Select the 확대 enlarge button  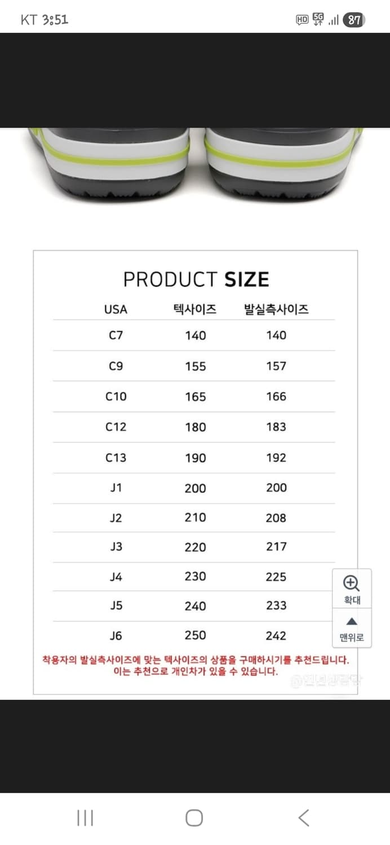pos(351,589)
